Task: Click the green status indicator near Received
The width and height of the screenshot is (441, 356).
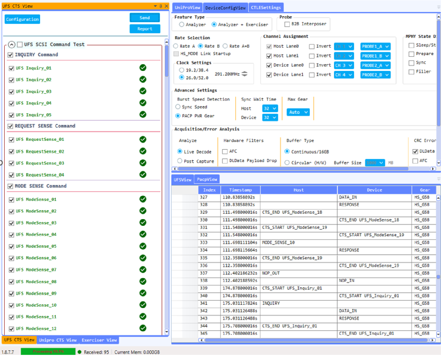Action: tap(80, 352)
